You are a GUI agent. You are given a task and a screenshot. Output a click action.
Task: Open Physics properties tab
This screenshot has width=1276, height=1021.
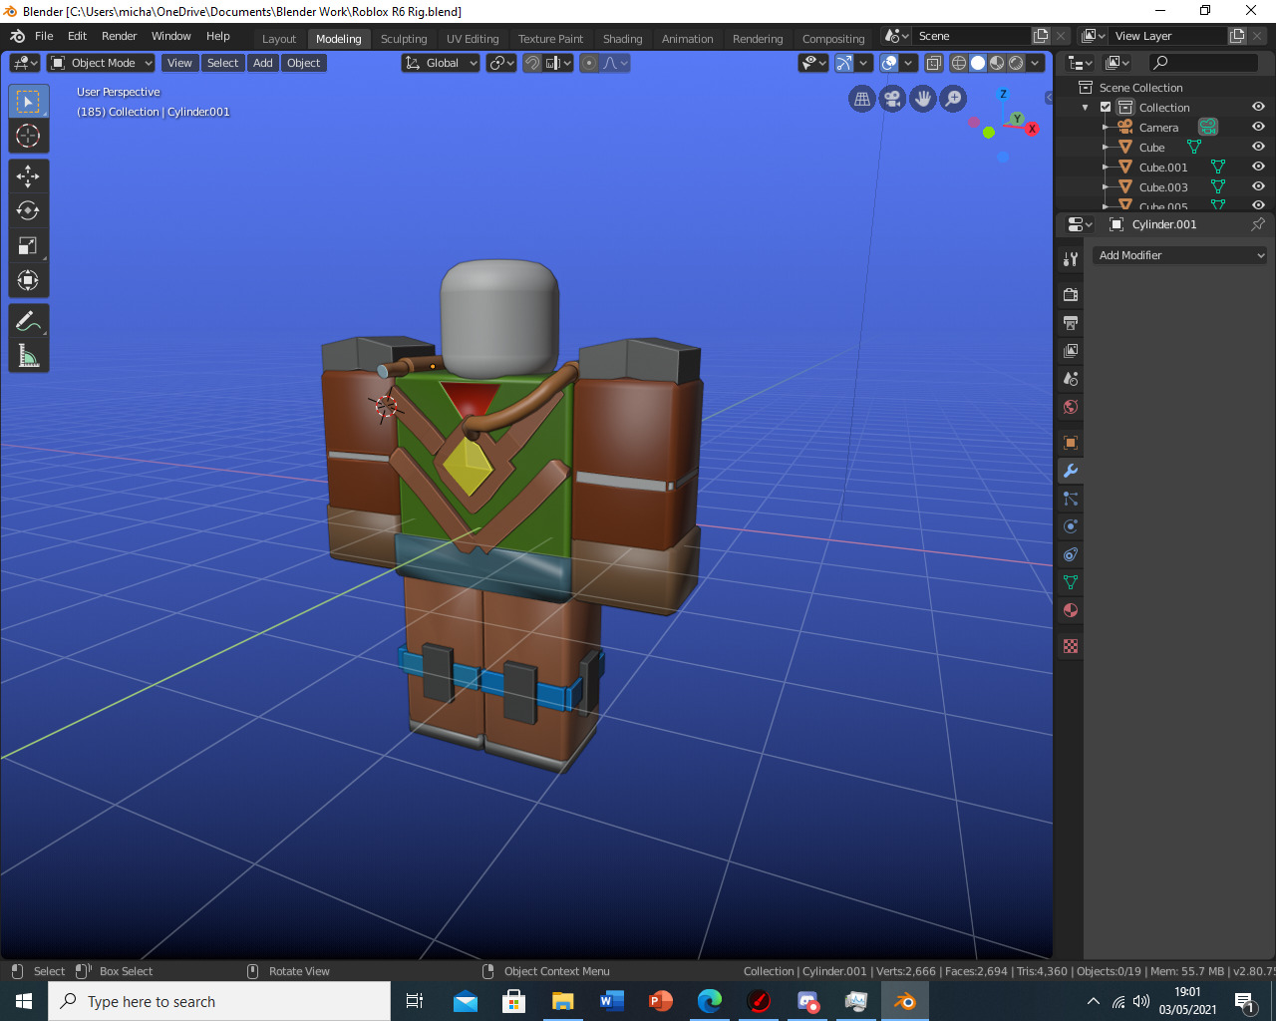pos(1071,526)
